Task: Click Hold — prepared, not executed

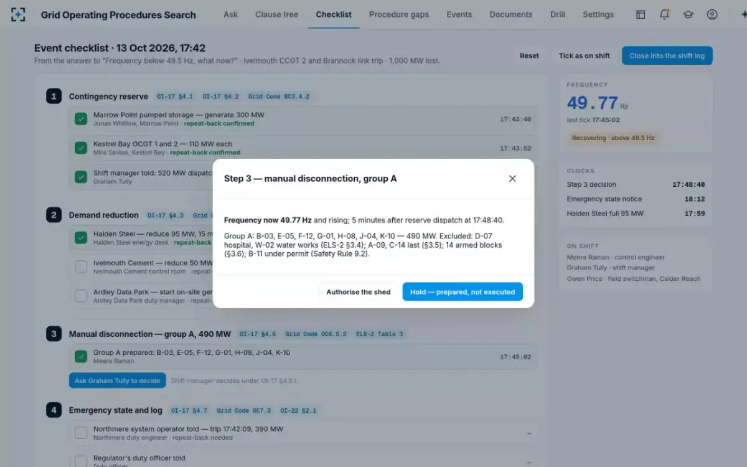Action: (463, 292)
